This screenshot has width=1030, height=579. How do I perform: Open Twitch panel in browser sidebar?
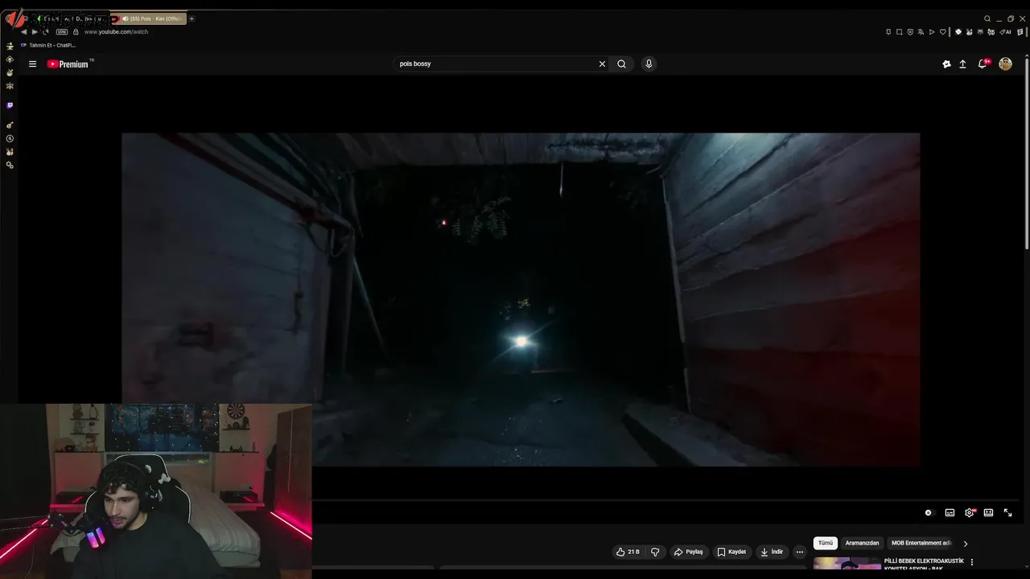(x=10, y=105)
